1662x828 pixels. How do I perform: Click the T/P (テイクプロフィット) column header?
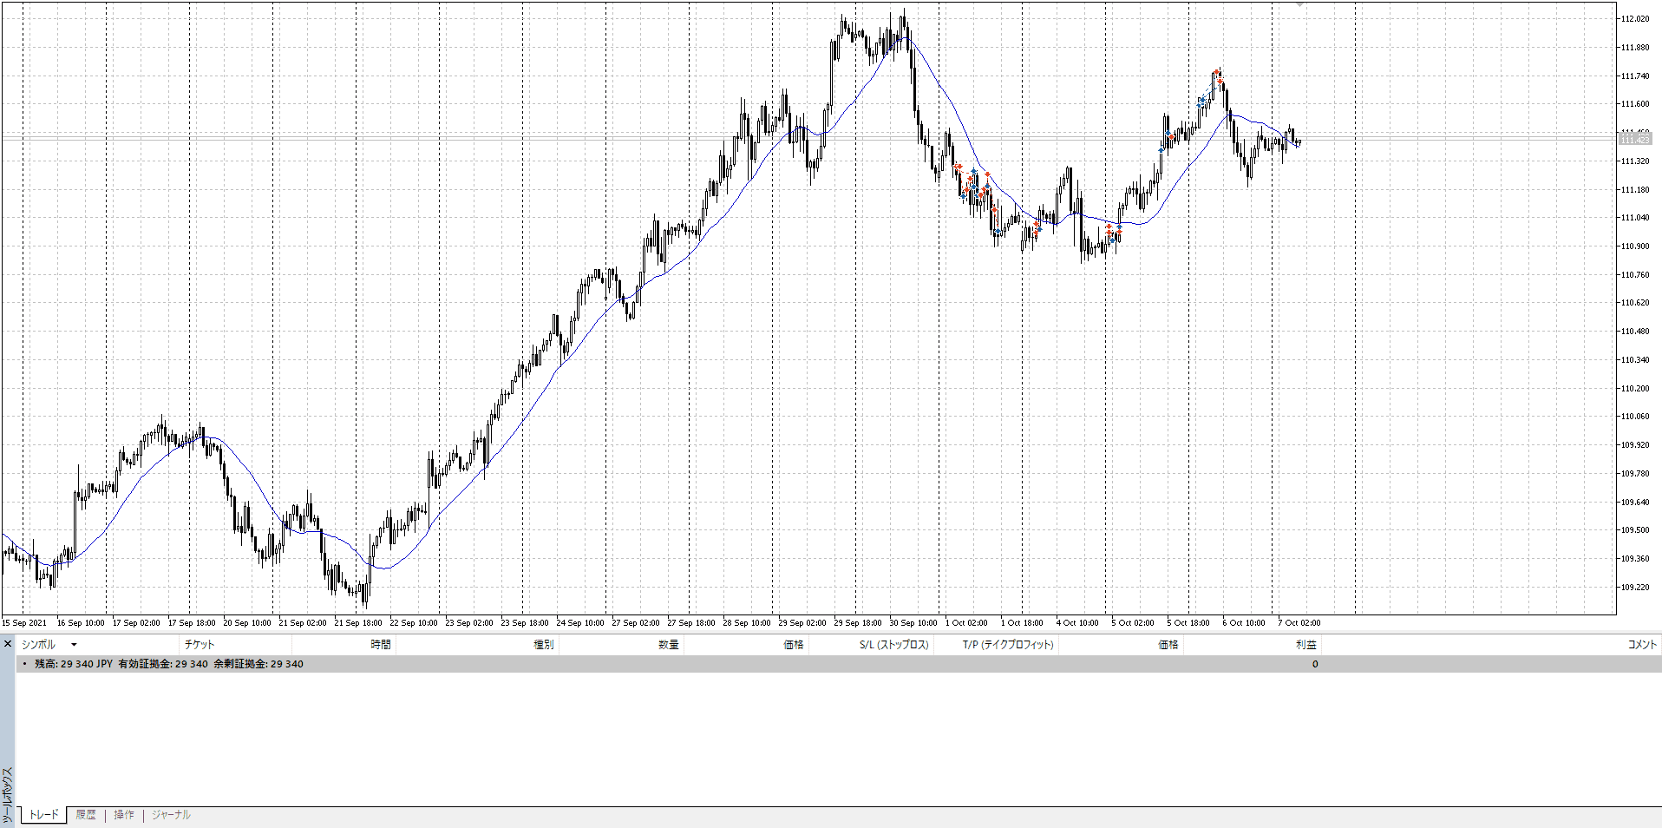(1007, 645)
